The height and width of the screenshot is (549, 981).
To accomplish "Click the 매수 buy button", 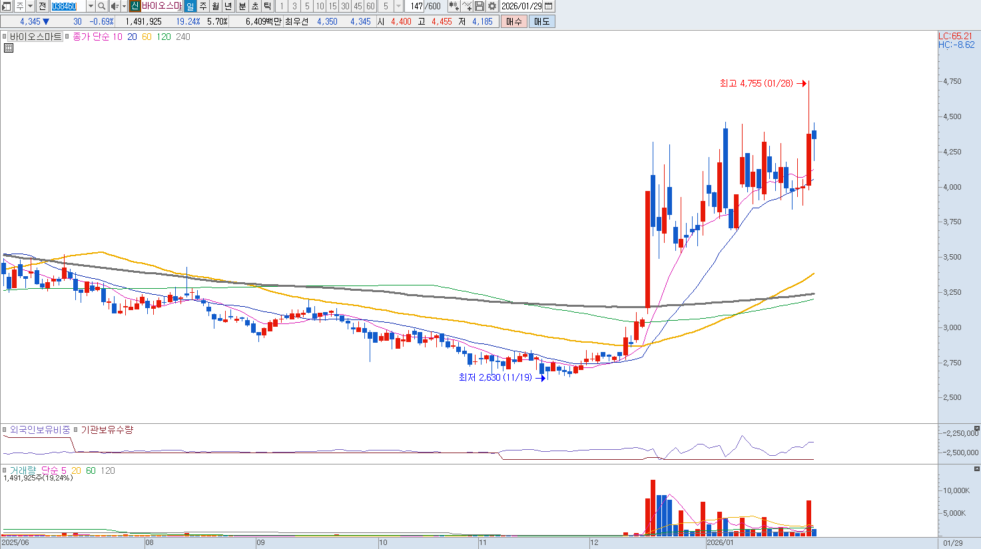I will point(514,21).
